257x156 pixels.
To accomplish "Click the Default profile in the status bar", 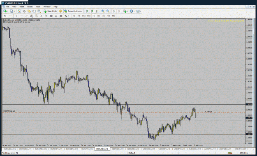I will [132, 153].
